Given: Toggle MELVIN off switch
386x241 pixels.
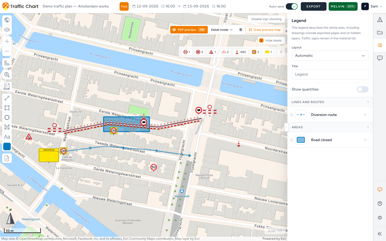Looking at the screenshot, I should (x=343, y=6).
